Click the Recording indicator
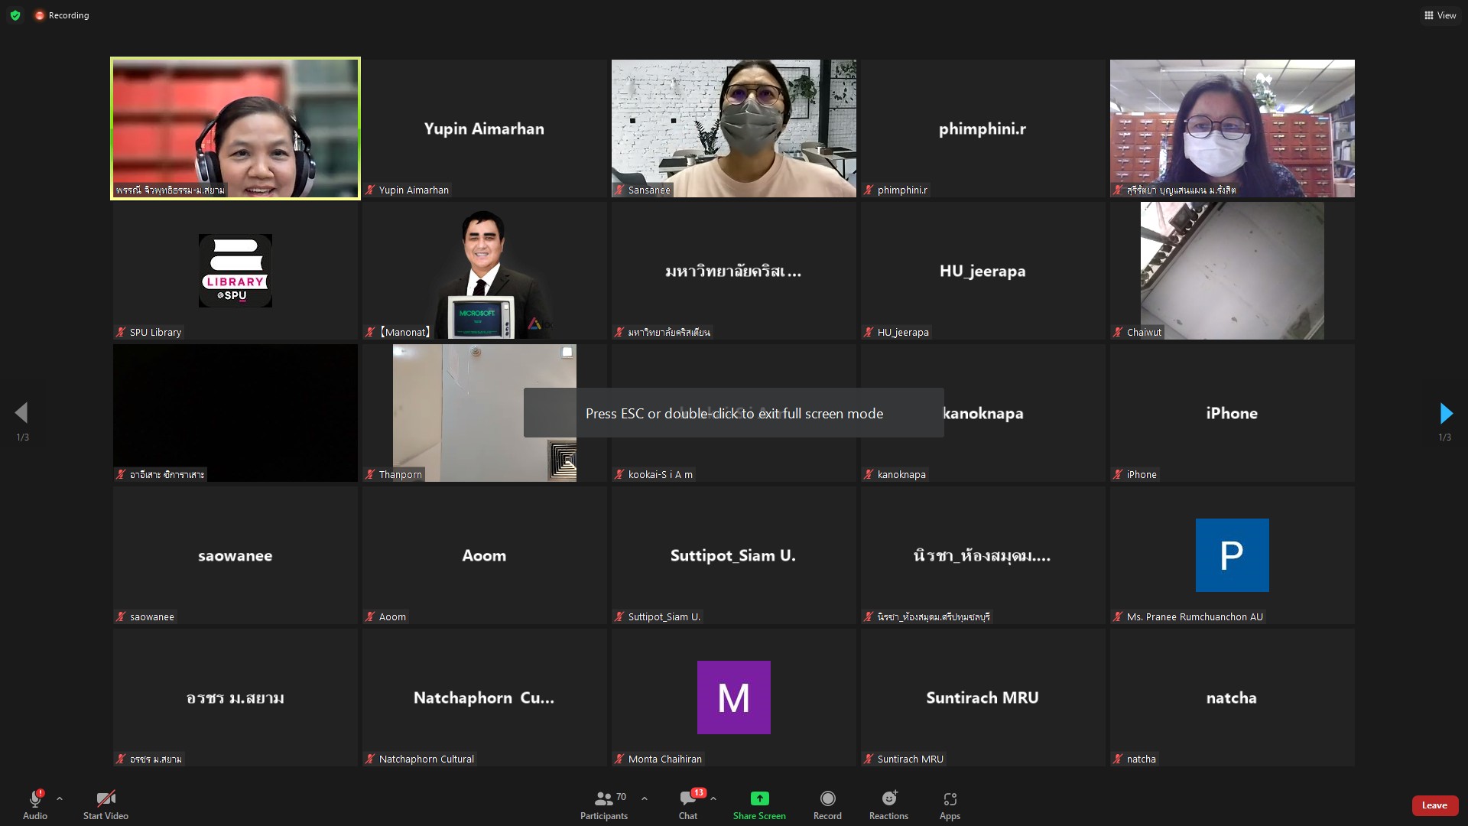 click(62, 15)
